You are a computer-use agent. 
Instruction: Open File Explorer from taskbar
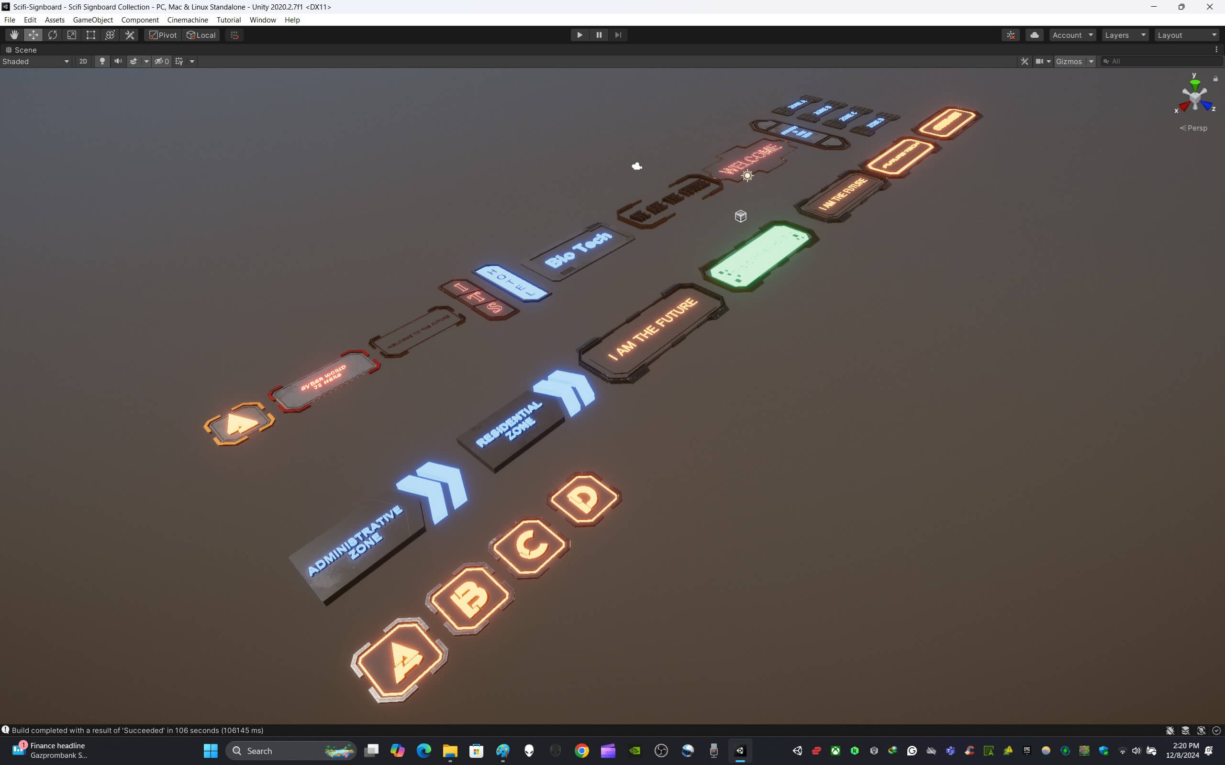[450, 750]
